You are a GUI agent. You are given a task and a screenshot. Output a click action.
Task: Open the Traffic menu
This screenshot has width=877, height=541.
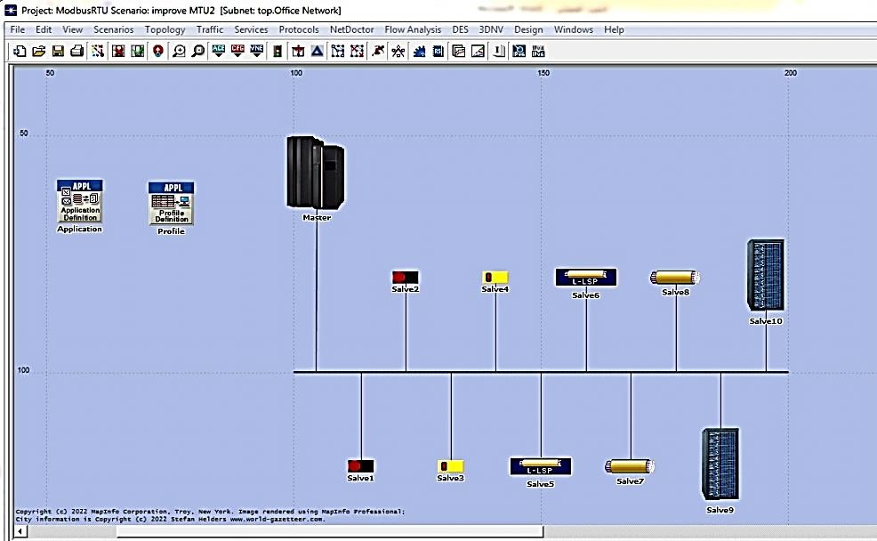coord(210,29)
